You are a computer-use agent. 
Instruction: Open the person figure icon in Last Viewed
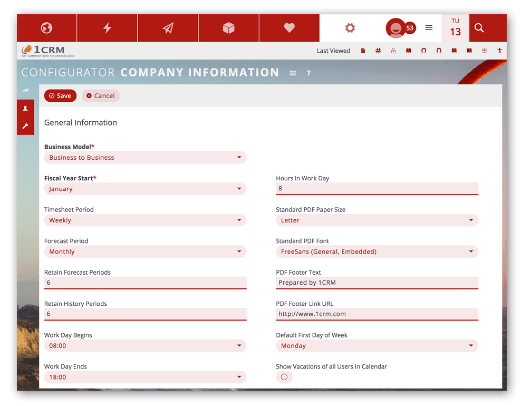point(499,51)
